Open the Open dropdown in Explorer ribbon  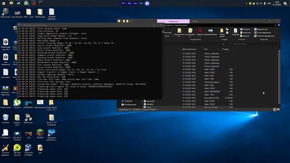(x=246, y=29)
